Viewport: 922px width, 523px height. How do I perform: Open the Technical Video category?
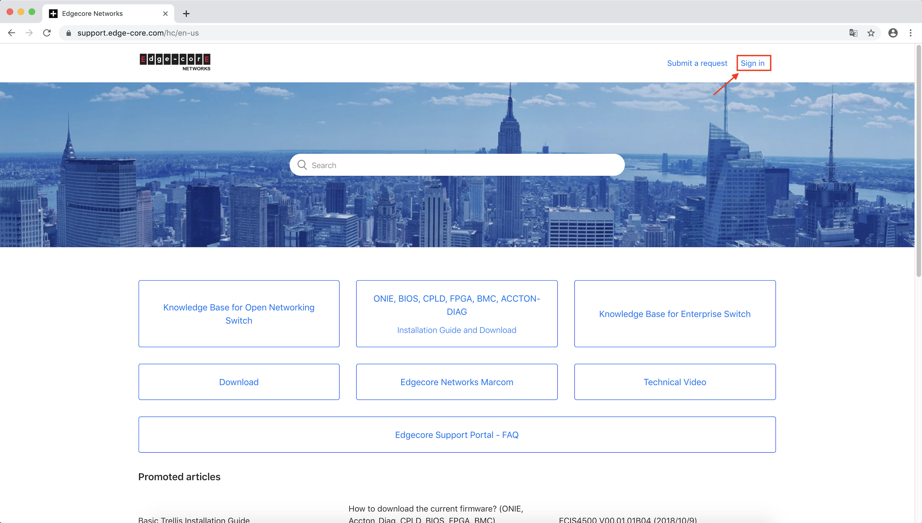pos(675,382)
